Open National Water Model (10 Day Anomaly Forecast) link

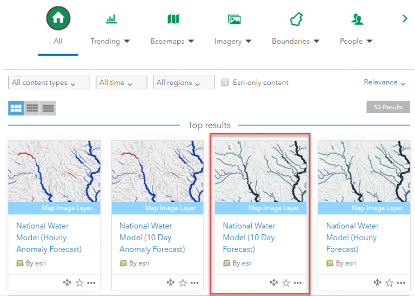tap(152, 238)
